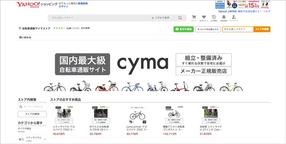The image size is (286, 144).
Task: Click the 30,778円 price
Action: coord(132,134)
